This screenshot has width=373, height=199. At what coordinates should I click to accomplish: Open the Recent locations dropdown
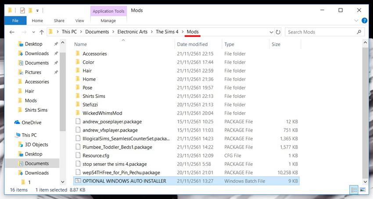click(33, 32)
